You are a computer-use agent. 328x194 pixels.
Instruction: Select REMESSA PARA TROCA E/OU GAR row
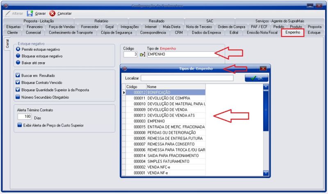coord(166,150)
